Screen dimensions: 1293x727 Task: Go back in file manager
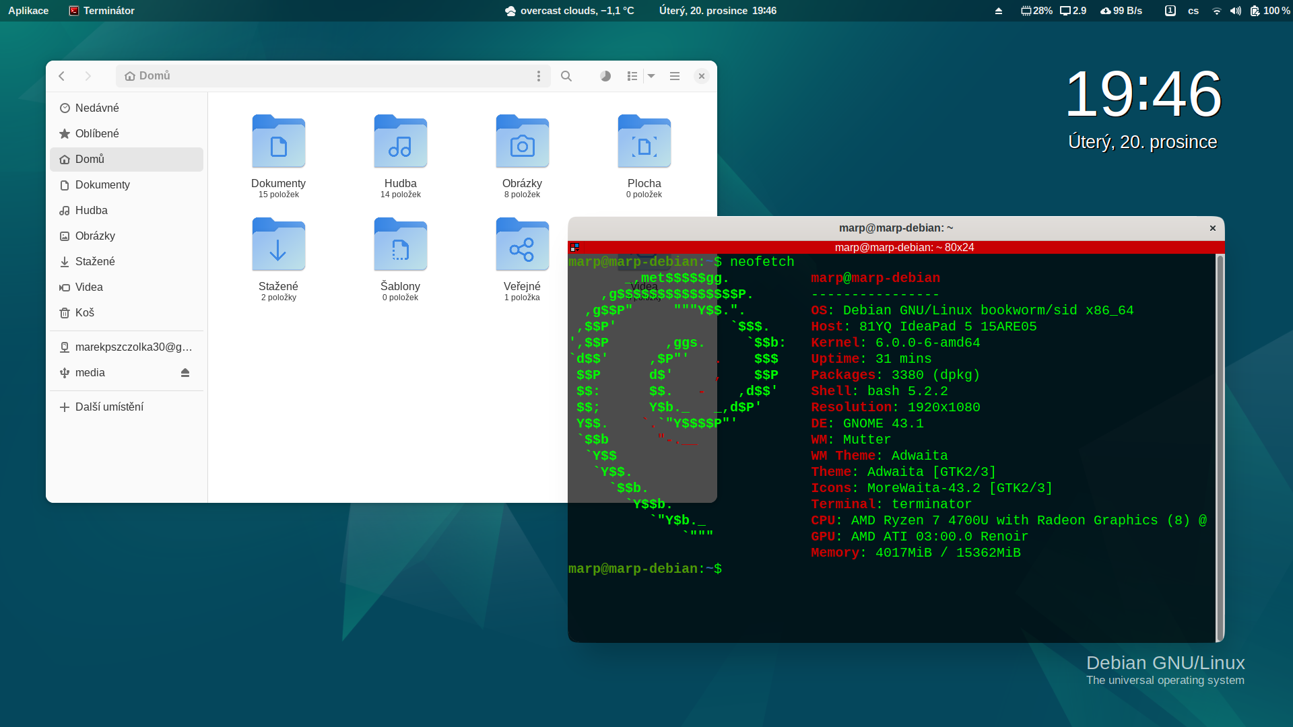pos(62,76)
